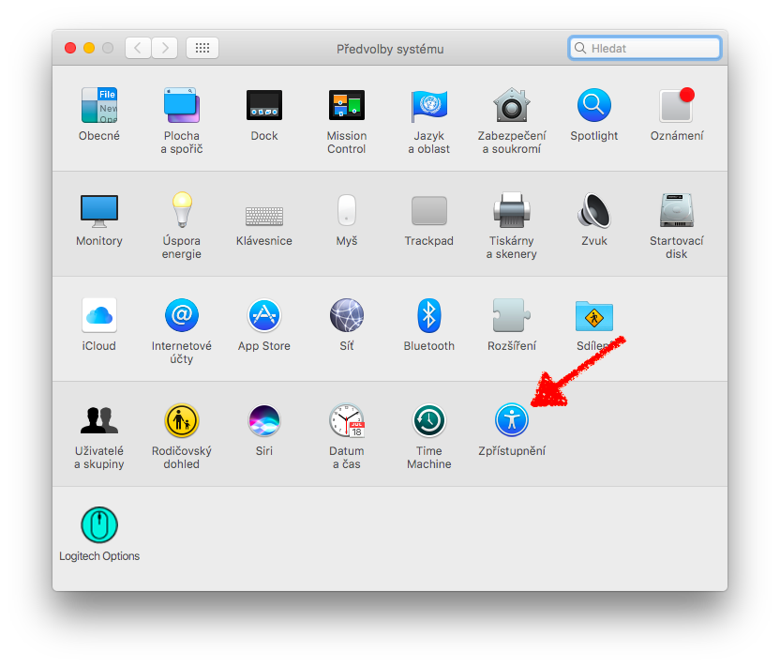Click the back navigation arrow
Viewport: 780px width, 666px height.
(x=138, y=48)
